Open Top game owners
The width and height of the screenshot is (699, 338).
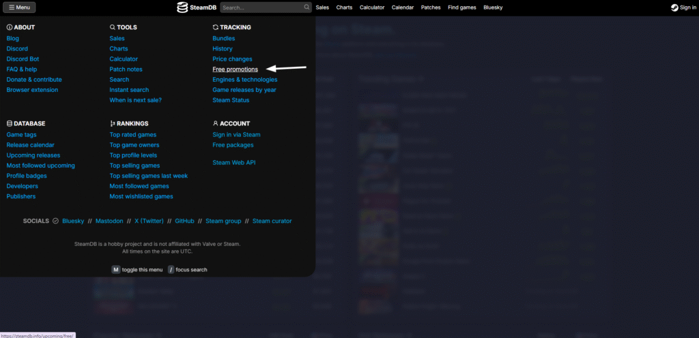(134, 145)
